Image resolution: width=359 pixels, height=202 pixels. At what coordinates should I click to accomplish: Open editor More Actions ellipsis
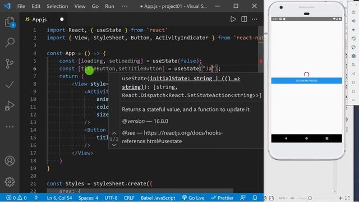(254, 19)
